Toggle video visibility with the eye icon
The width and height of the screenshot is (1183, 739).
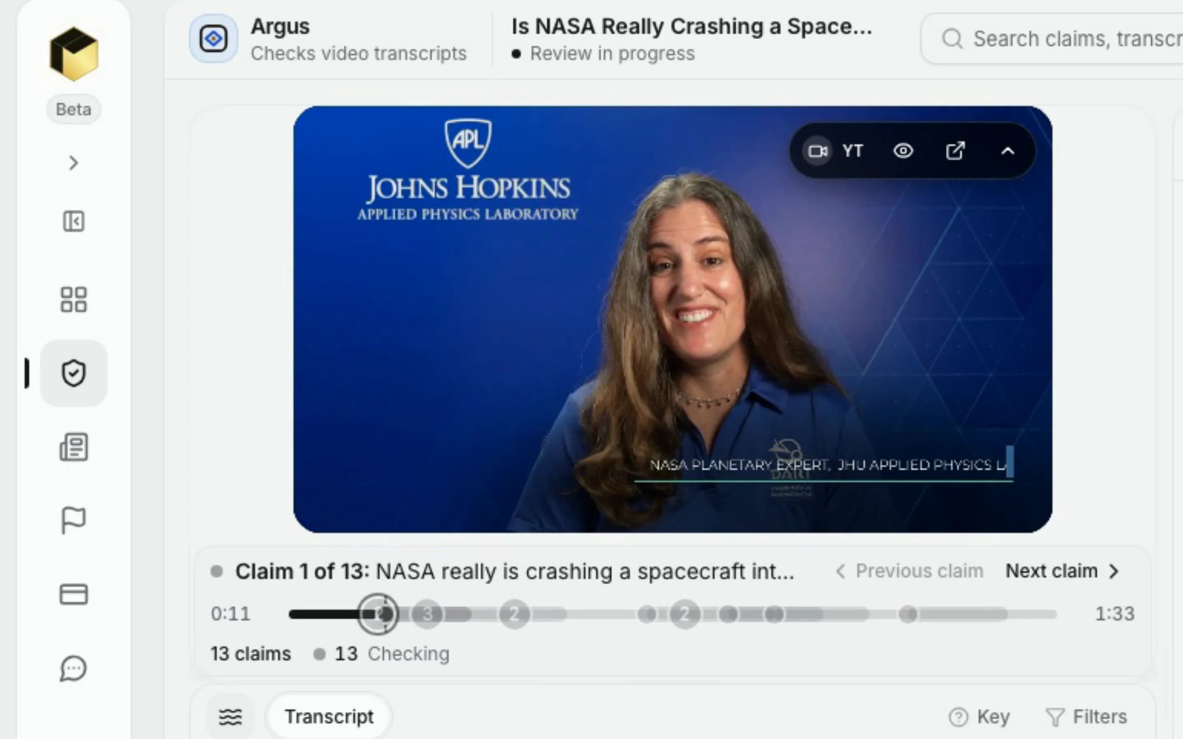[x=903, y=151]
